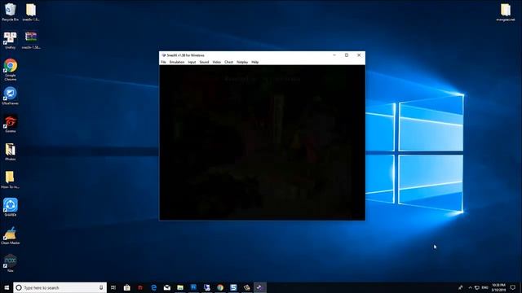Select the How To folder desktop icon
The image size is (522, 293).
click(10, 180)
